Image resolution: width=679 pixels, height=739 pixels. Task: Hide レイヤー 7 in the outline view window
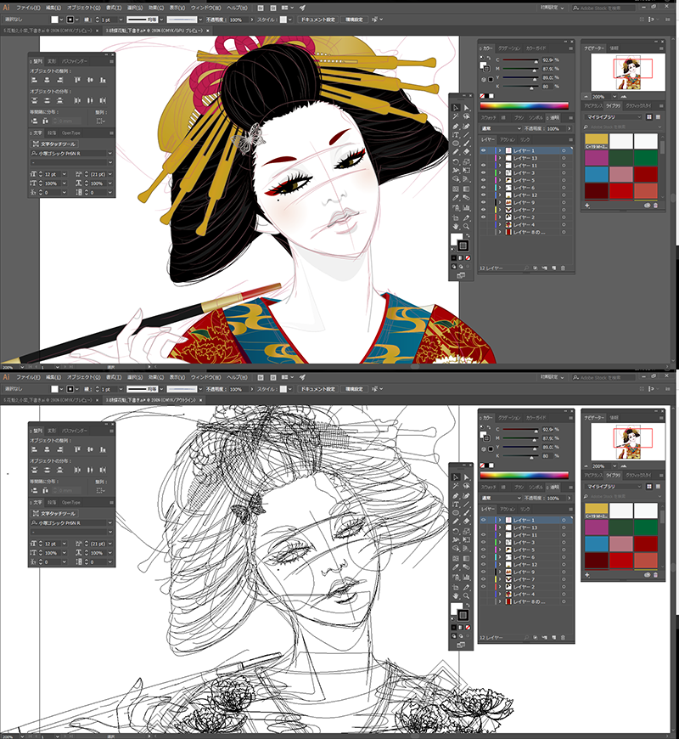tap(483, 579)
